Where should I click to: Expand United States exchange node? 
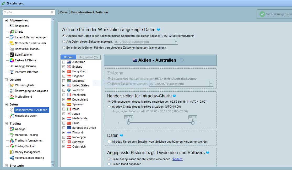64,85
